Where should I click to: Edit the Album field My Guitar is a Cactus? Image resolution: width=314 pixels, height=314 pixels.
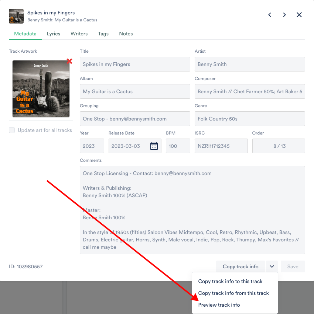tap(135, 91)
